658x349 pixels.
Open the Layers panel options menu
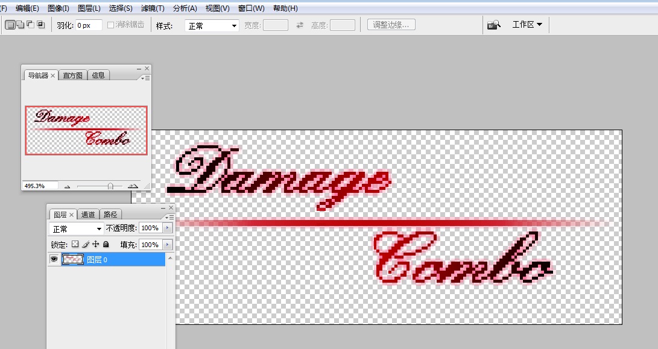click(x=169, y=217)
